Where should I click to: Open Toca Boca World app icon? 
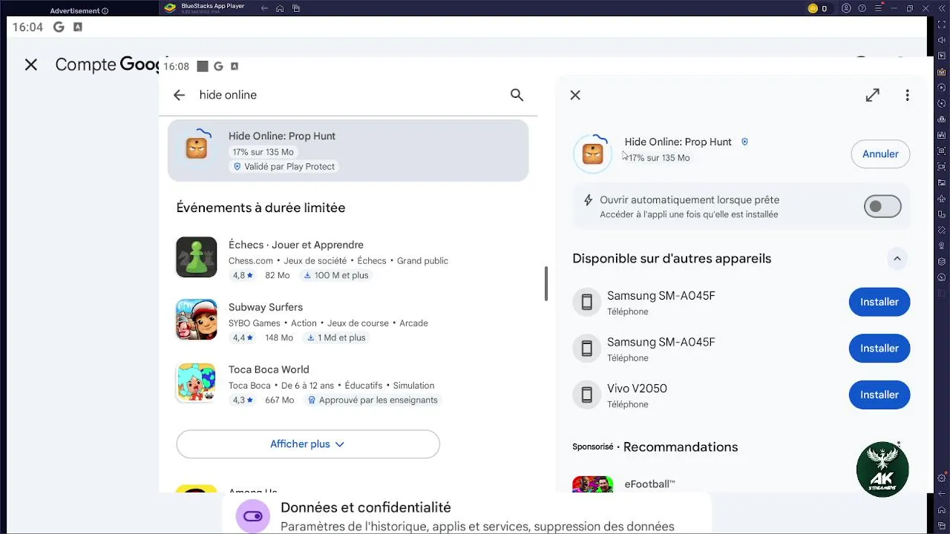pos(197,382)
